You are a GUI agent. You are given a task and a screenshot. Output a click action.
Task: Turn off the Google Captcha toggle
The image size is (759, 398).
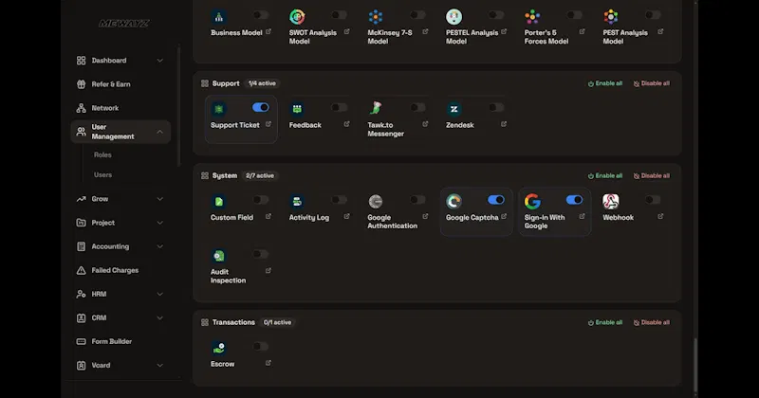point(495,200)
